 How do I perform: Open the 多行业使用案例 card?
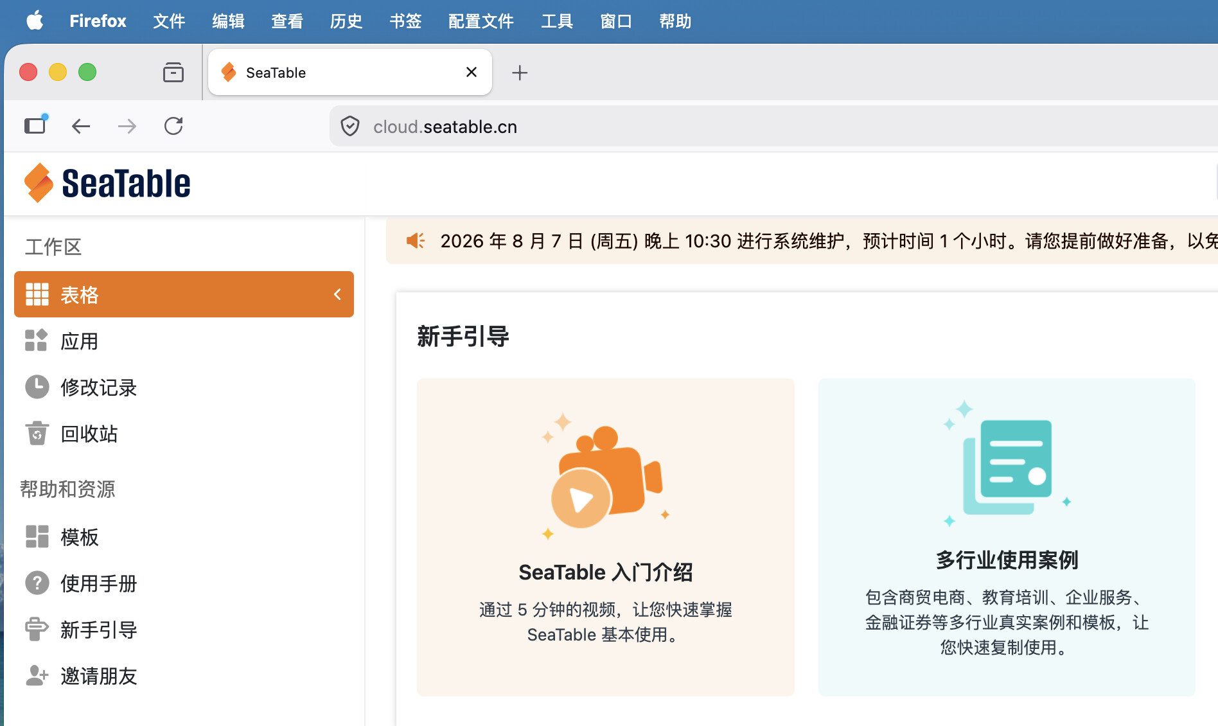pyautogui.click(x=1007, y=537)
